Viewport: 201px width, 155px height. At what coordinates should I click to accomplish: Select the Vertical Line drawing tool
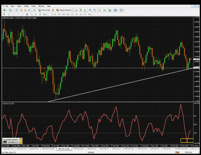click(14, 14)
